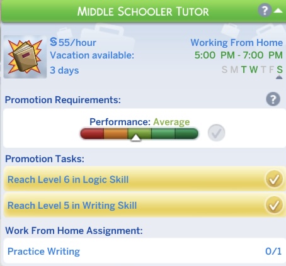Open the Promotion Requirements help icon
The height and width of the screenshot is (266, 286).
click(x=273, y=99)
